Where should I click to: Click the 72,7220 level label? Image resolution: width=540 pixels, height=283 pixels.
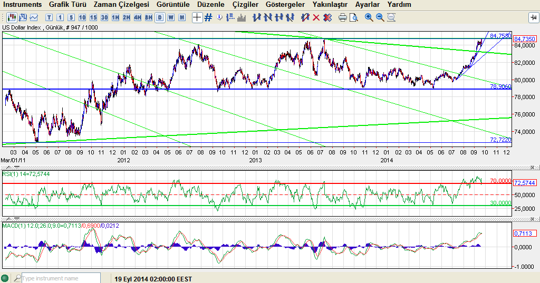(x=500, y=140)
